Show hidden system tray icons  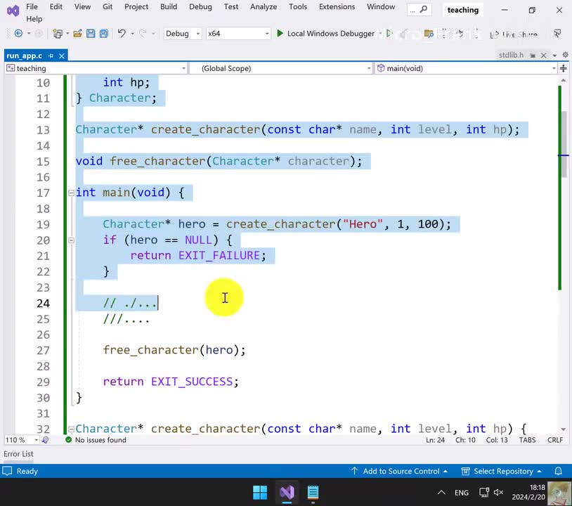(x=441, y=493)
